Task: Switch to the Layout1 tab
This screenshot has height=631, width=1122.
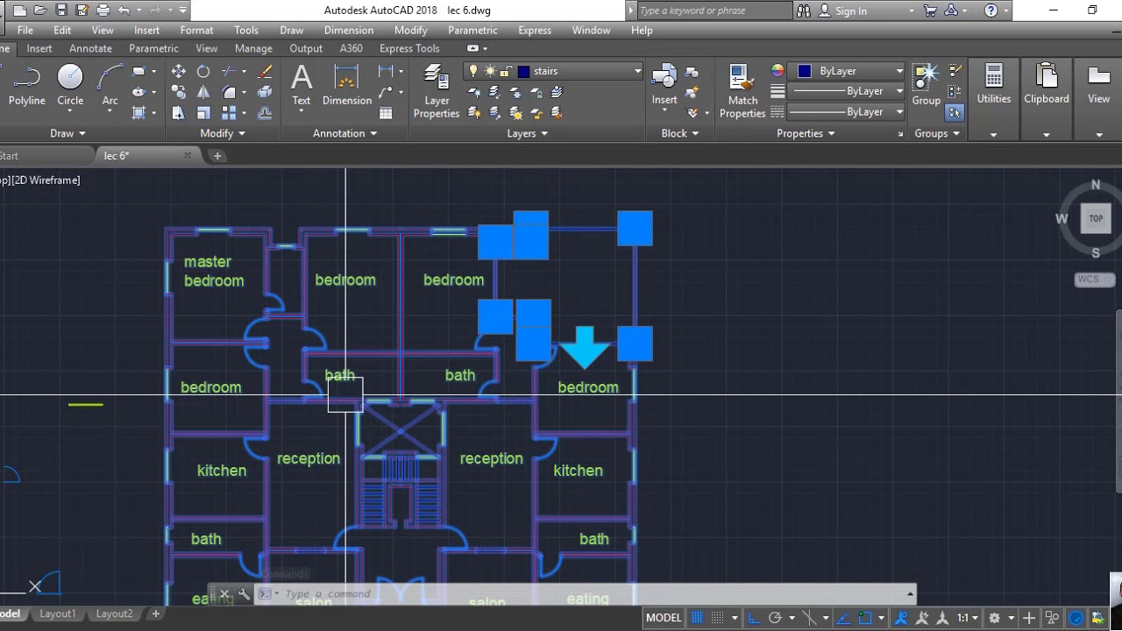Action: pyautogui.click(x=57, y=613)
